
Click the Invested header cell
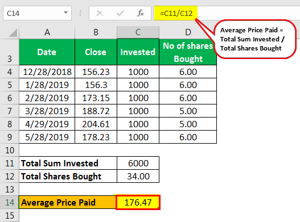pyautogui.click(x=138, y=52)
